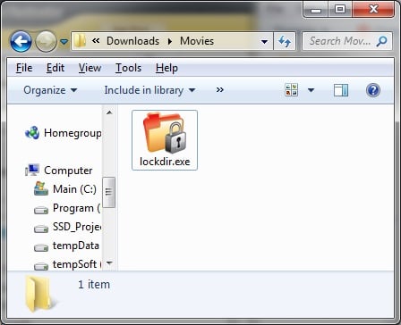Click the Refresh button
The height and width of the screenshot is (325, 401).
pos(285,41)
